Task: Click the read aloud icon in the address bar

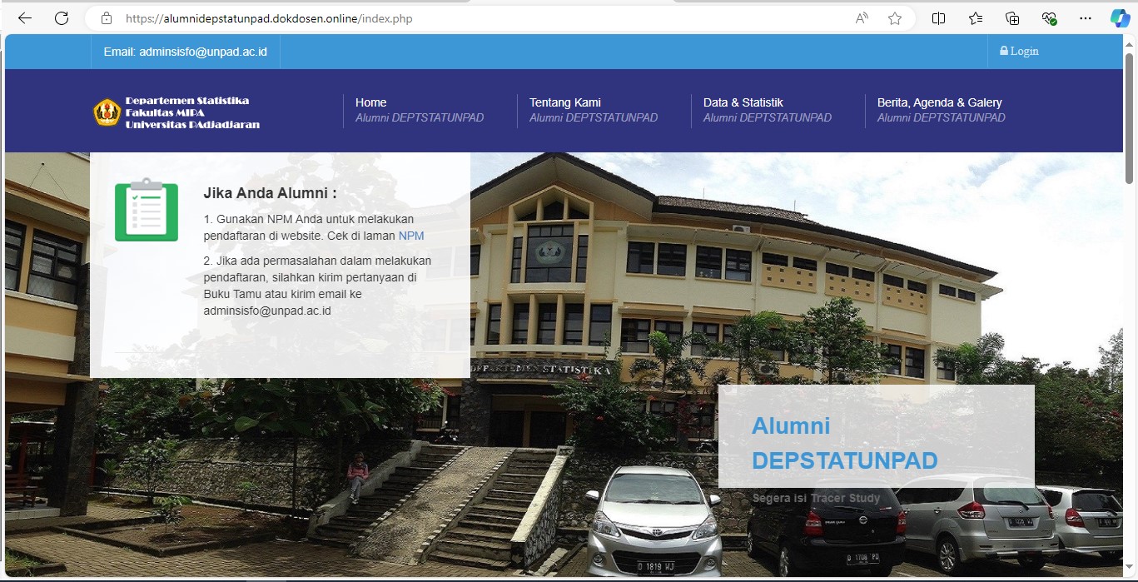Action: point(862,18)
